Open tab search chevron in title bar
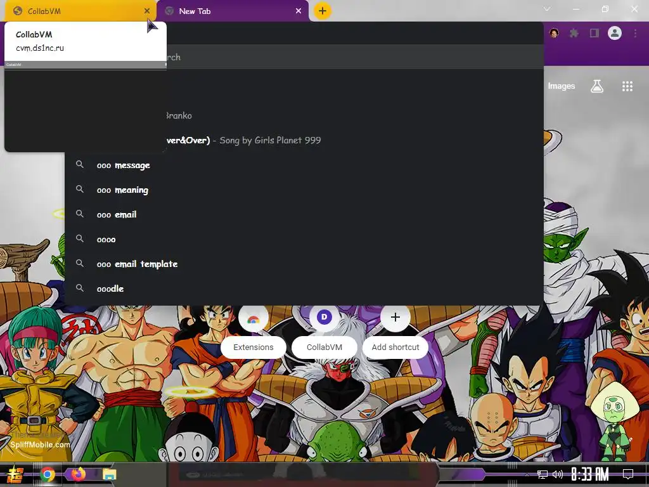Image resolution: width=649 pixels, height=487 pixels. (x=547, y=9)
